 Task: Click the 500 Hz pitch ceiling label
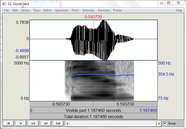click(x=164, y=63)
